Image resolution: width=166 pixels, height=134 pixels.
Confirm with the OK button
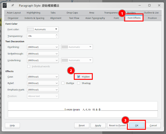tap(137, 125)
